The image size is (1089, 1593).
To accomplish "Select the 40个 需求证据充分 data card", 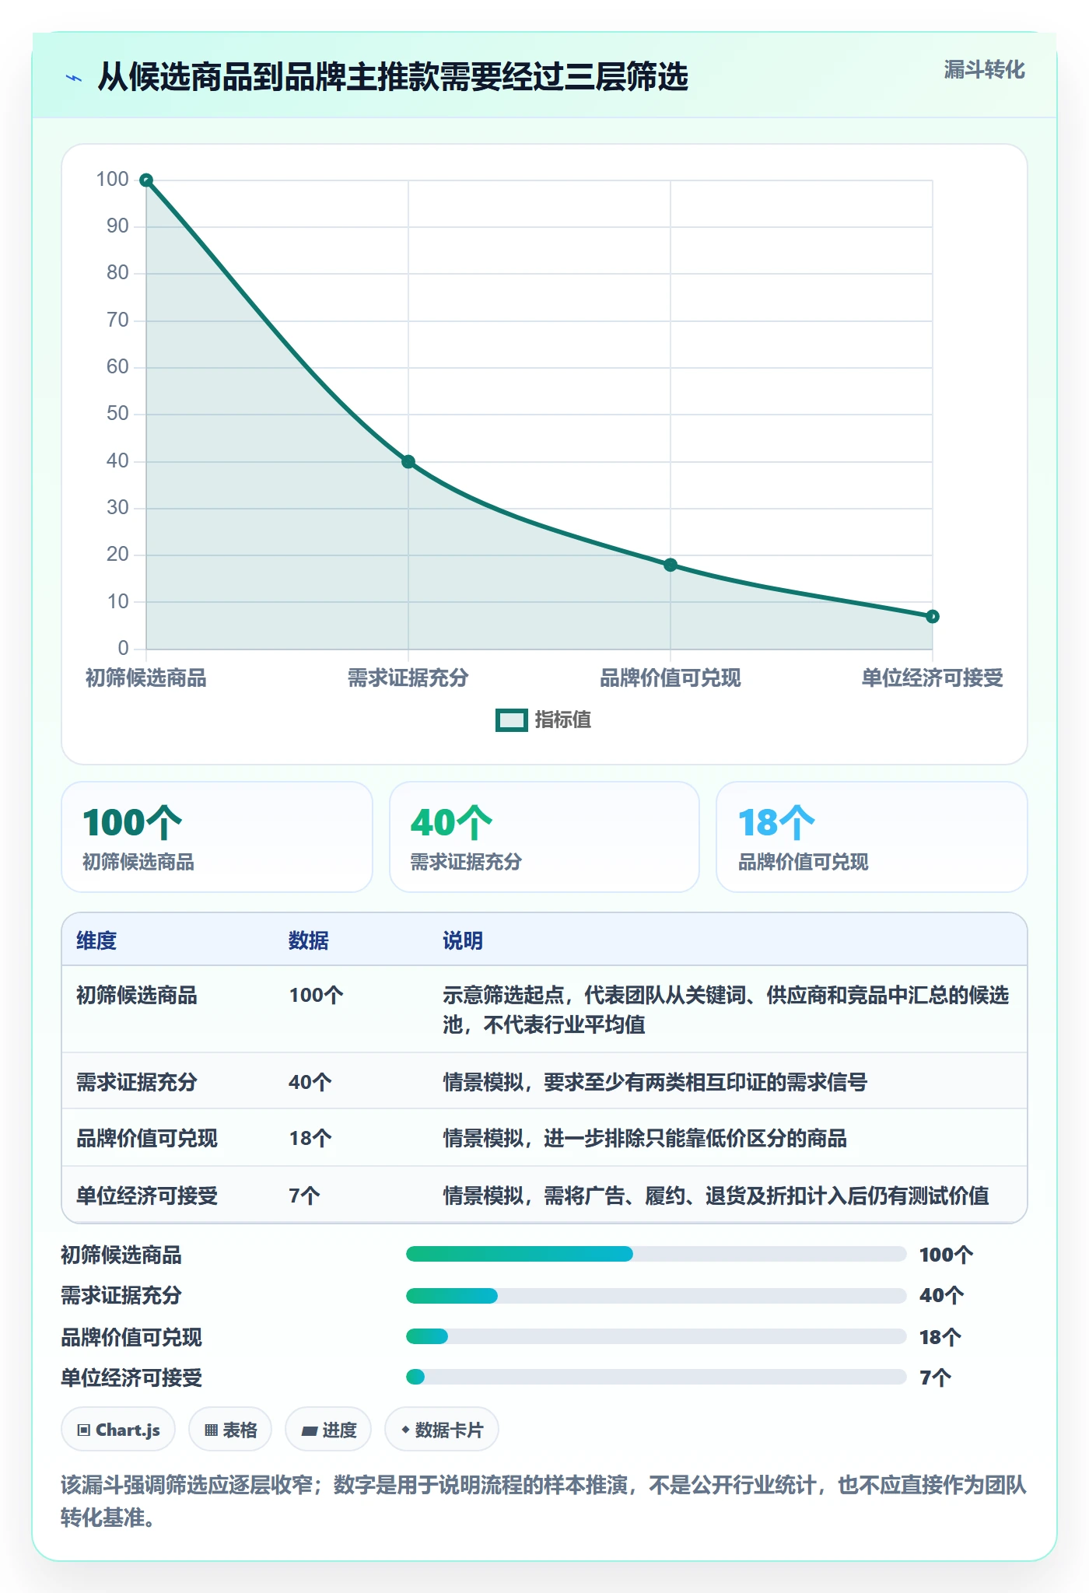I will pyautogui.click(x=544, y=837).
